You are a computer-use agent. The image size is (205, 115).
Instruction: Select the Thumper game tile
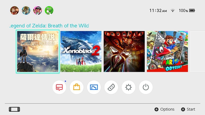coord(124,51)
